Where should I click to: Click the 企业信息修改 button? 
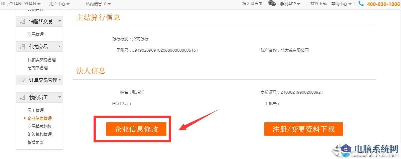pyautogui.click(x=136, y=129)
